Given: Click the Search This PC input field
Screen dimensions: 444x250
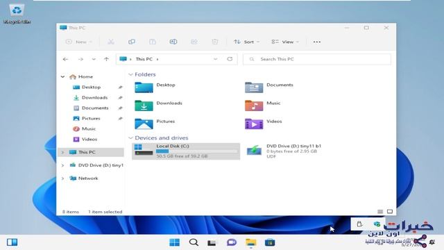Looking at the screenshot, I should click(x=317, y=59).
